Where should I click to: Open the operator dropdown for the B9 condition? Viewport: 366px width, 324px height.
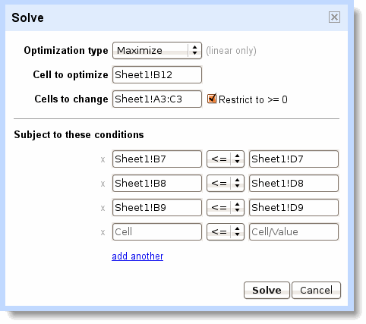click(226, 208)
